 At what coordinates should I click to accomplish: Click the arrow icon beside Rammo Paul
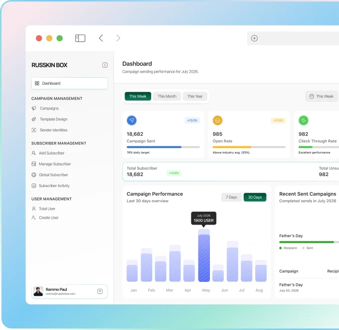click(100, 291)
